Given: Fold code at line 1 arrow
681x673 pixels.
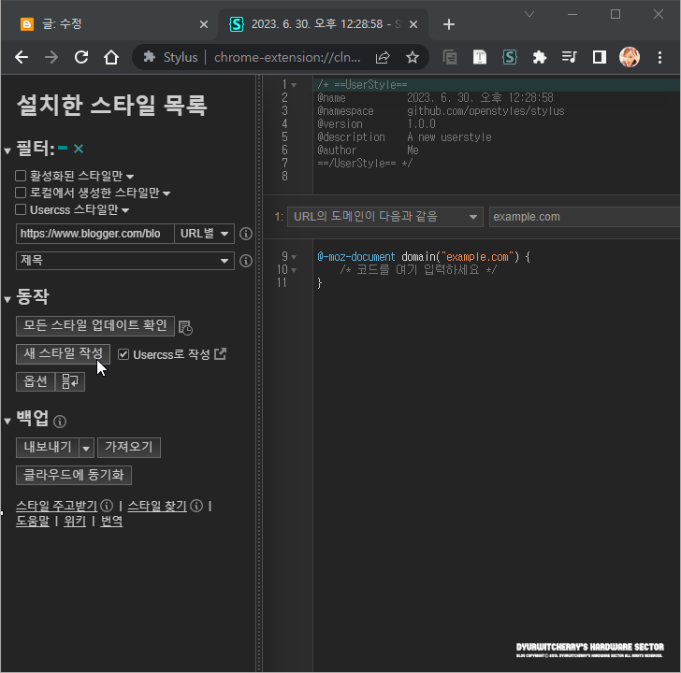Looking at the screenshot, I should click(294, 85).
